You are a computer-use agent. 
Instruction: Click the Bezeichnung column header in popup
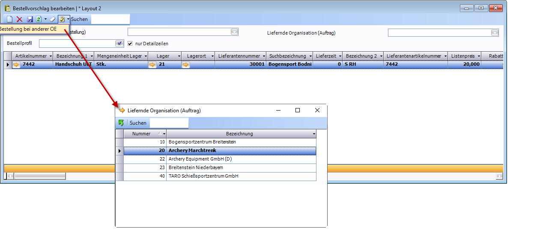[x=239, y=134]
